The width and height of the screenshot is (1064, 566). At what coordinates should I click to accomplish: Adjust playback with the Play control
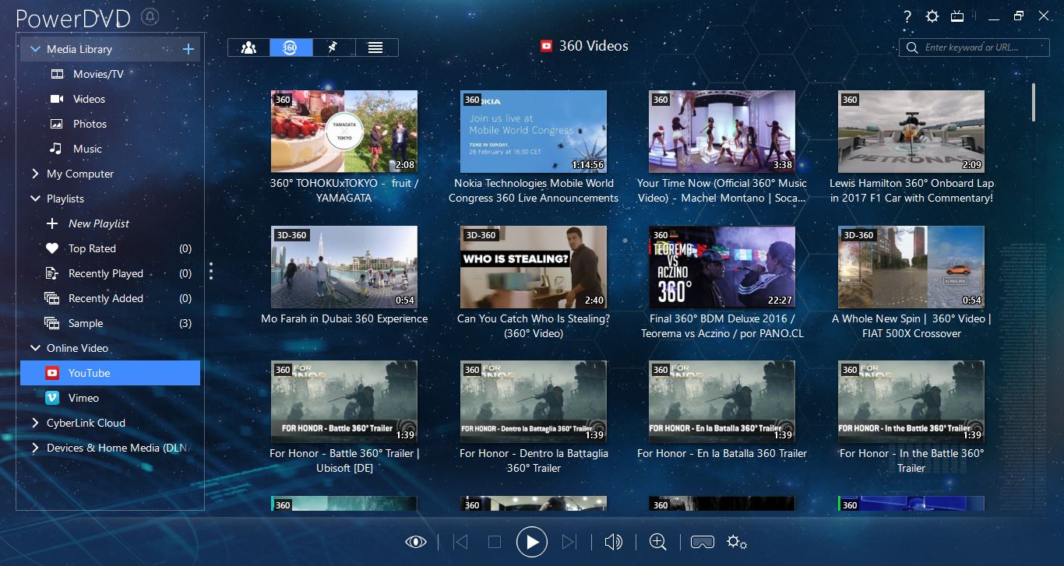point(532,542)
